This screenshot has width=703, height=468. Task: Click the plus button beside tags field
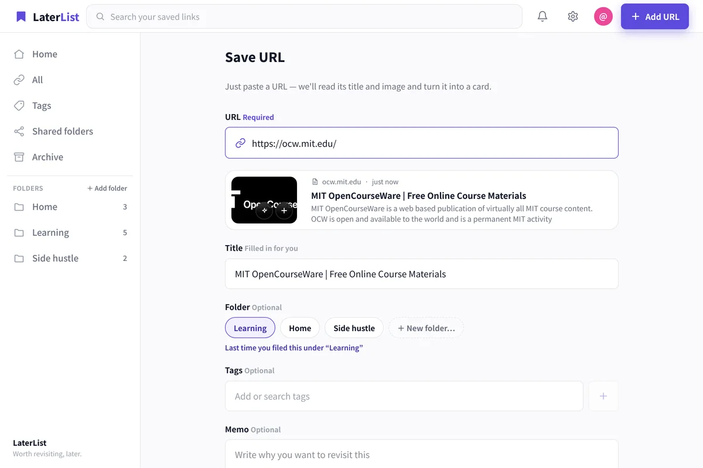(x=603, y=396)
